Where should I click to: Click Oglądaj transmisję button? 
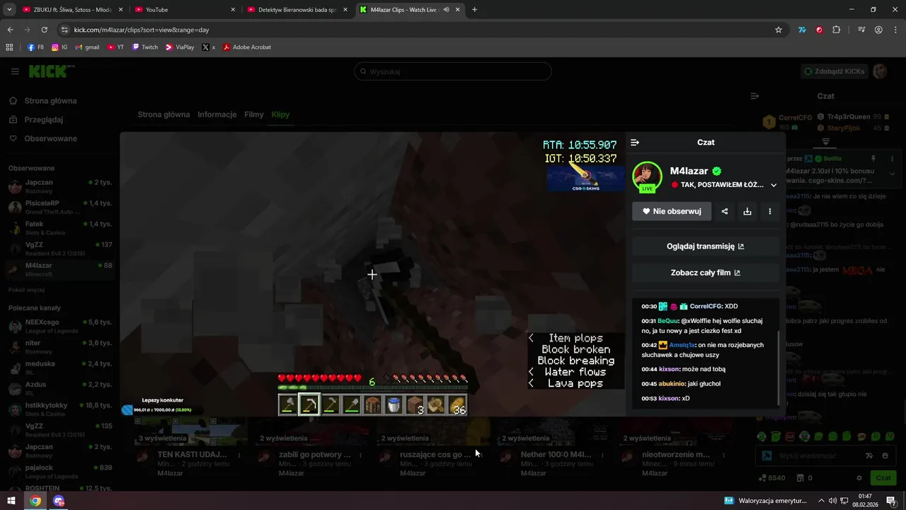[x=706, y=246]
